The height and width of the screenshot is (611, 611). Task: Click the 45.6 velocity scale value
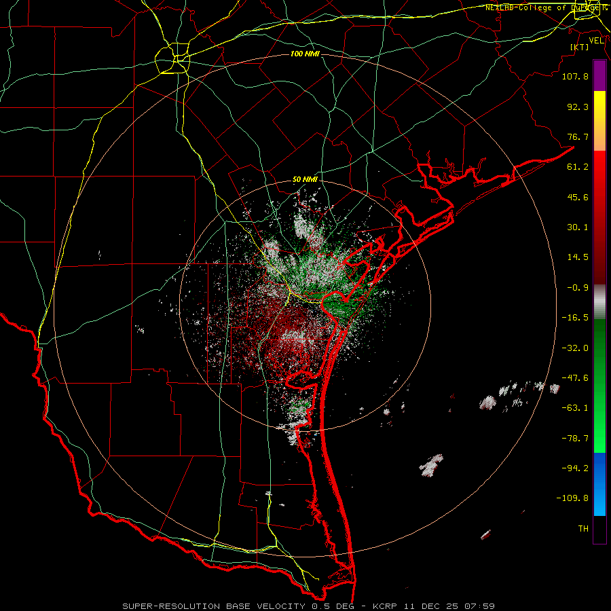578,197
